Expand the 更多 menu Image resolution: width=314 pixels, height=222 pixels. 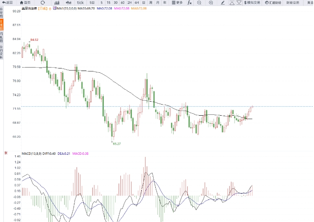pyautogui.click(x=177, y=3)
